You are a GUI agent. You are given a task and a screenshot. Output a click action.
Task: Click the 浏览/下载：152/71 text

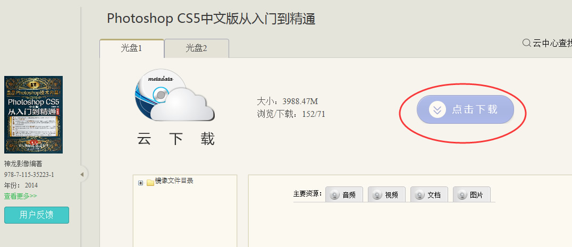(291, 114)
